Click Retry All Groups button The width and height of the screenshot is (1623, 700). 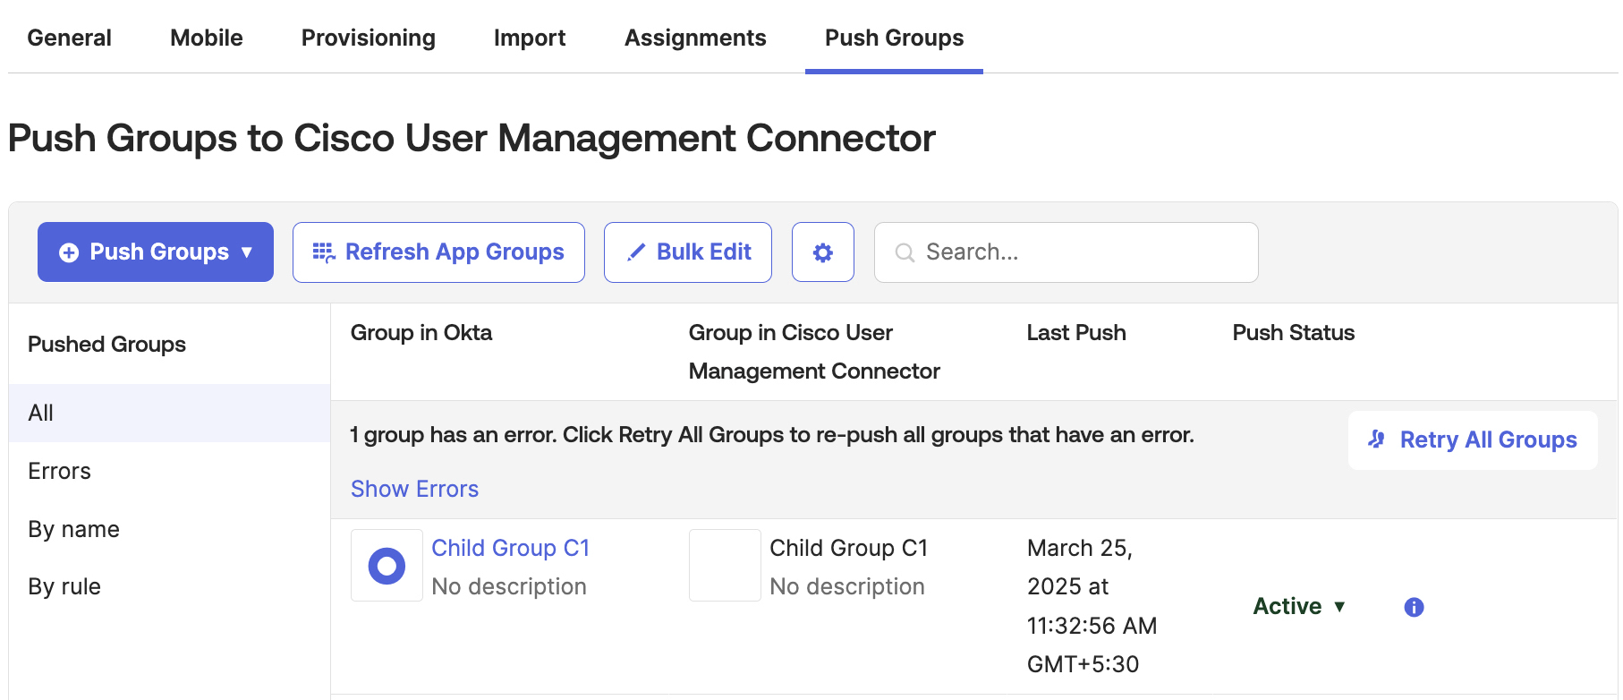tap(1473, 440)
